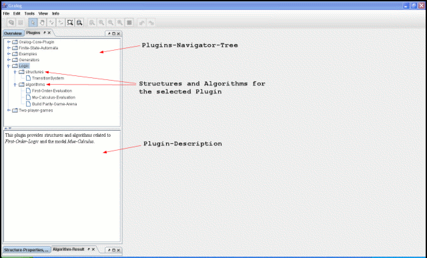427x258 pixels.
Task: Select the arrow pointer selection tool
Action: click(x=33, y=23)
